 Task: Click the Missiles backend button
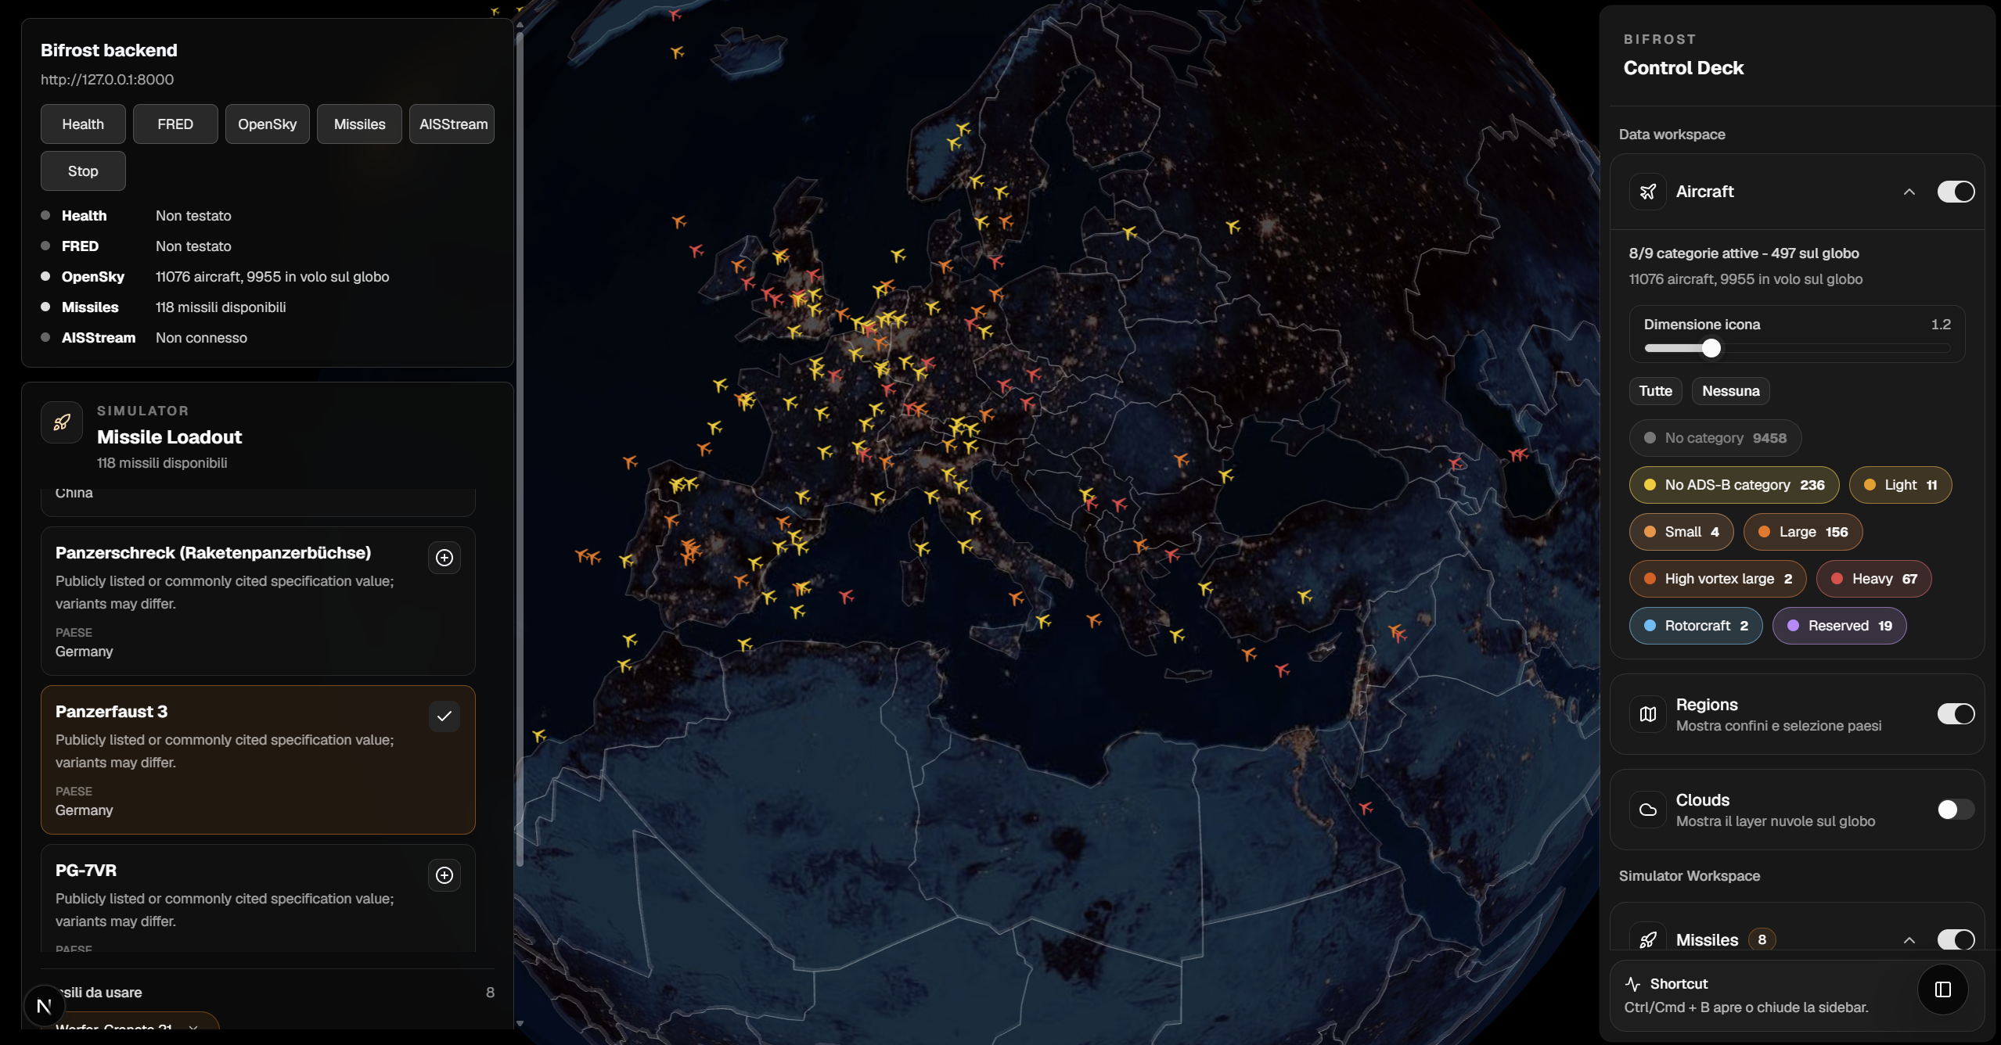(360, 124)
